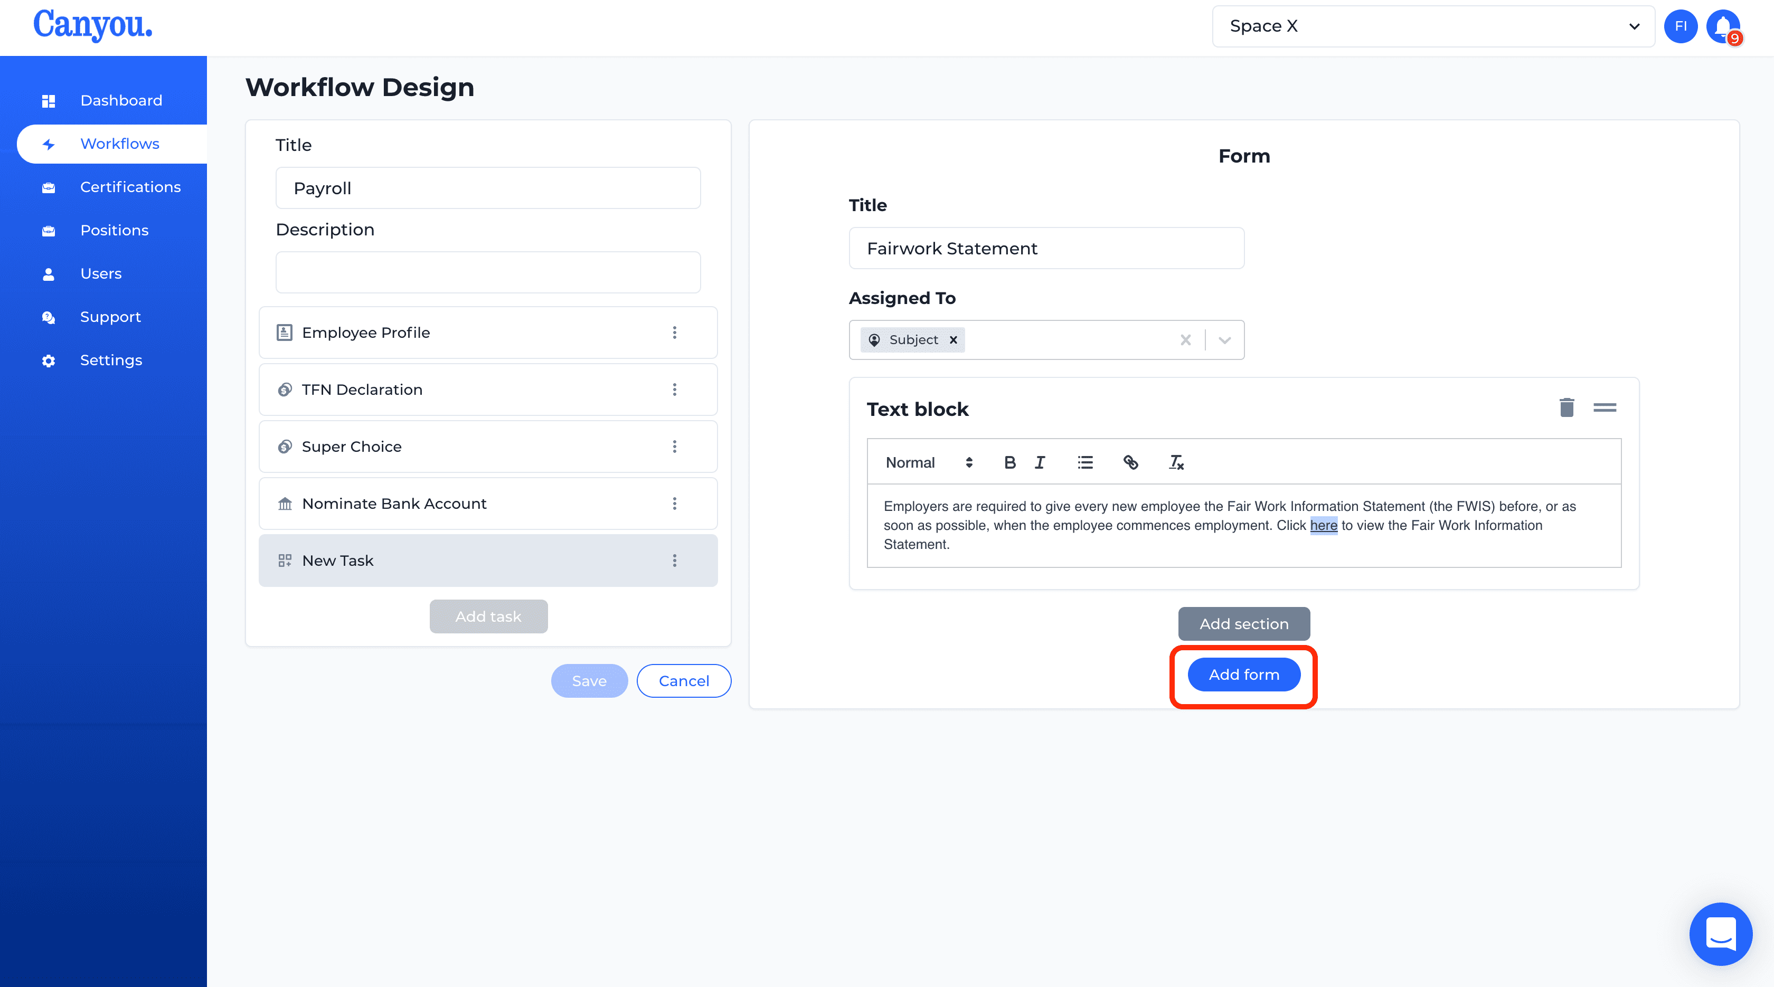Click the Drag handle icon on text block
This screenshot has height=987, width=1774.
(1605, 407)
